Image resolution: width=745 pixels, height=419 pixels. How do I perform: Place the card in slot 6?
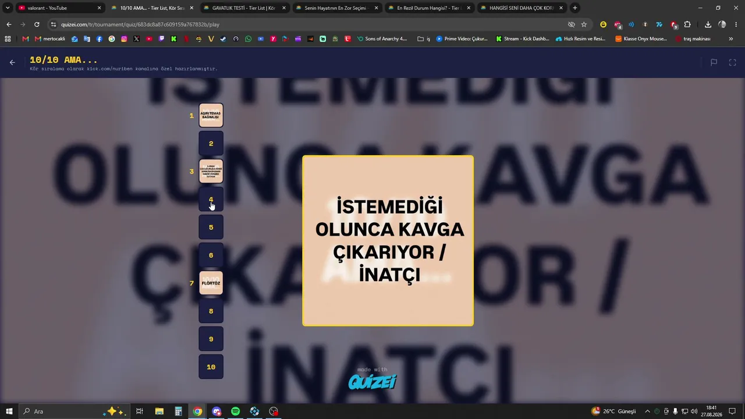[211, 255]
